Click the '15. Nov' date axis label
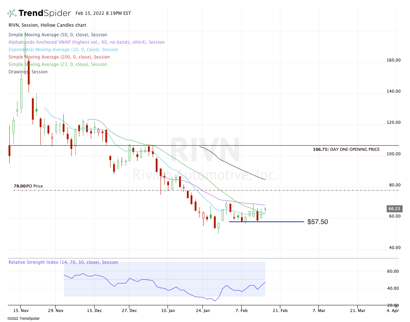The height and width of the screenshot is (322, 410). (x=21, y=311)
